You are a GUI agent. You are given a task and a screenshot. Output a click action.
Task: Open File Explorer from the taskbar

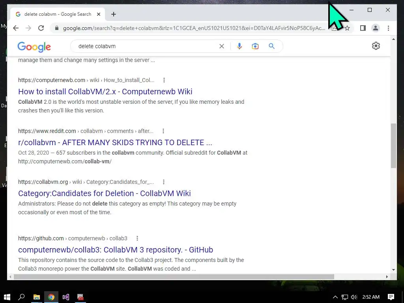point(37,297)
